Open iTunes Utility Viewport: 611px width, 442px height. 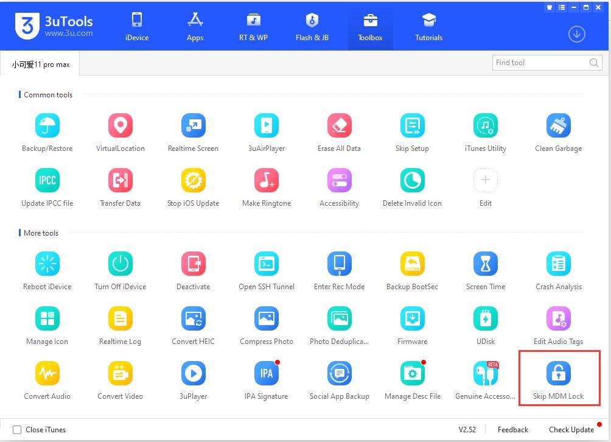pos(486,133)
